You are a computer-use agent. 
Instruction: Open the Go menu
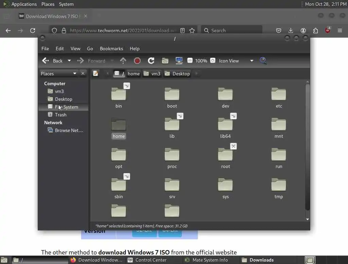[x=90, y=49]
